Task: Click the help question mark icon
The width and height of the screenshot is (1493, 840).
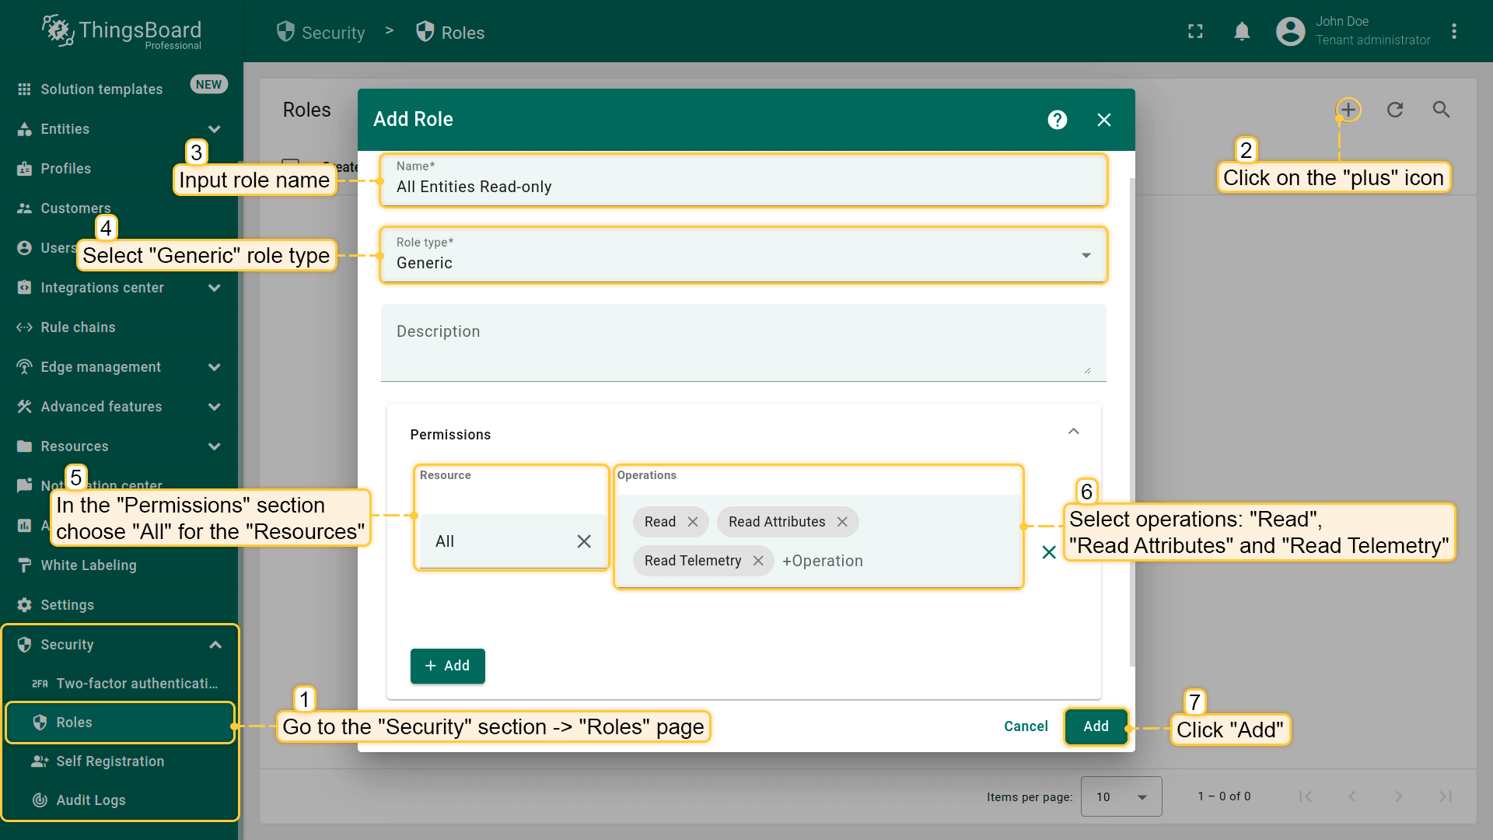Action: (1057, 120)
